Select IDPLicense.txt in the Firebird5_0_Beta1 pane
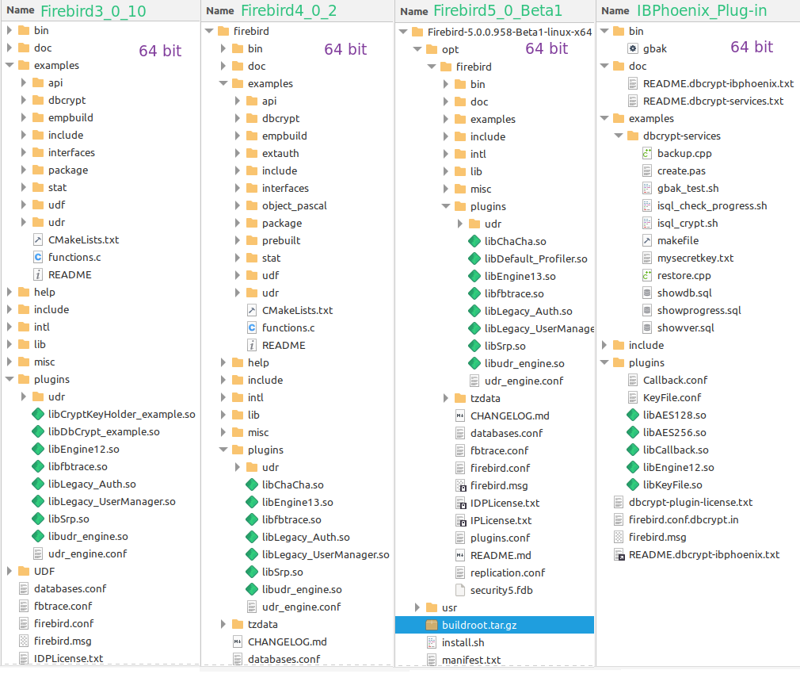The image size is (800, 674). [505, 503]
